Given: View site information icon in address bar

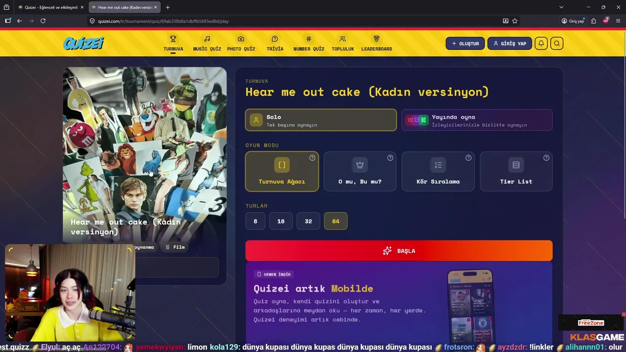Looking at the screenshot, I should 92,21.
